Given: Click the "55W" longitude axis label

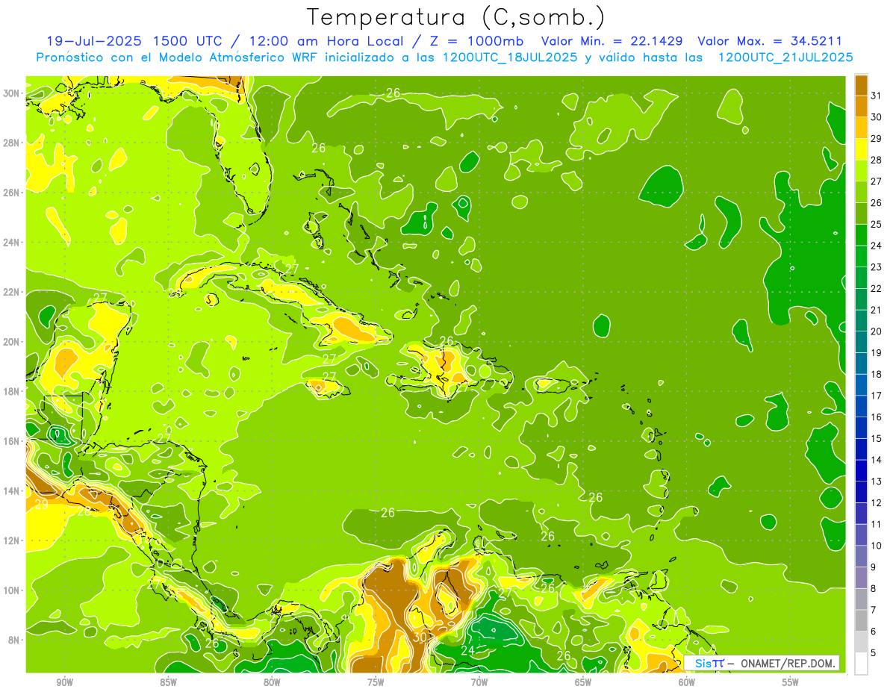Looking at the screenshot, I should 791,682.
